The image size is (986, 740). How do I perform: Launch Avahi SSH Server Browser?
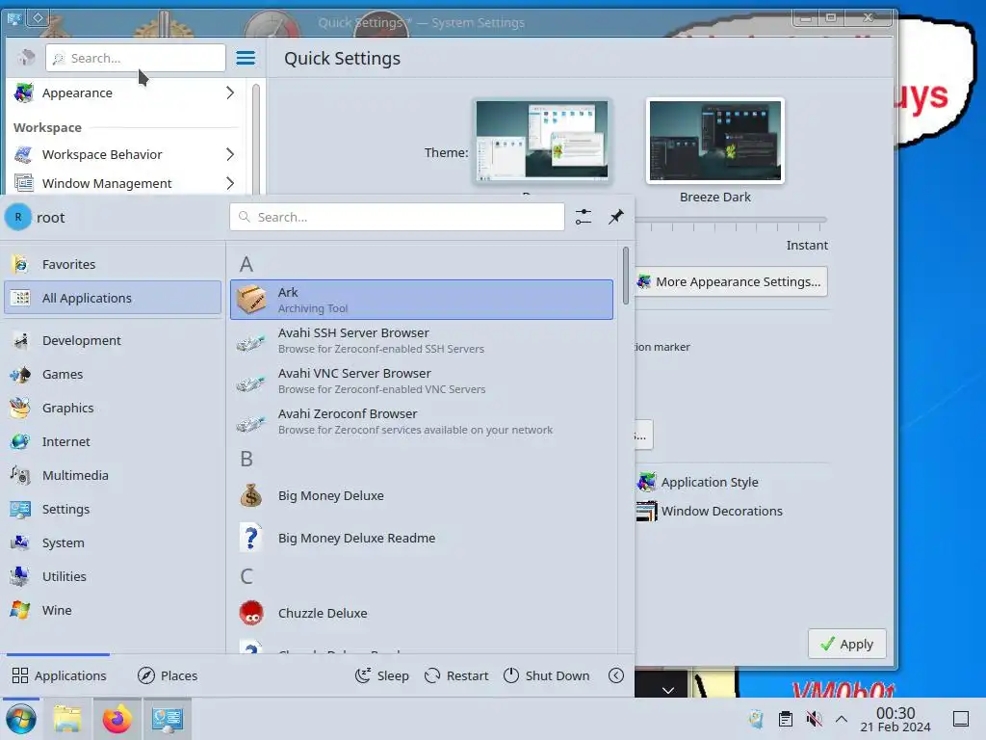pos(422,340)
